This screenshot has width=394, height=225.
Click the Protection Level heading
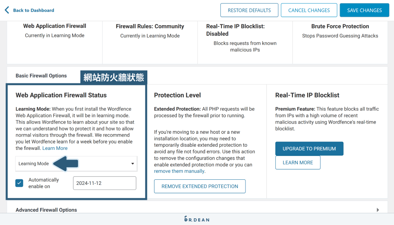point(177,95)
